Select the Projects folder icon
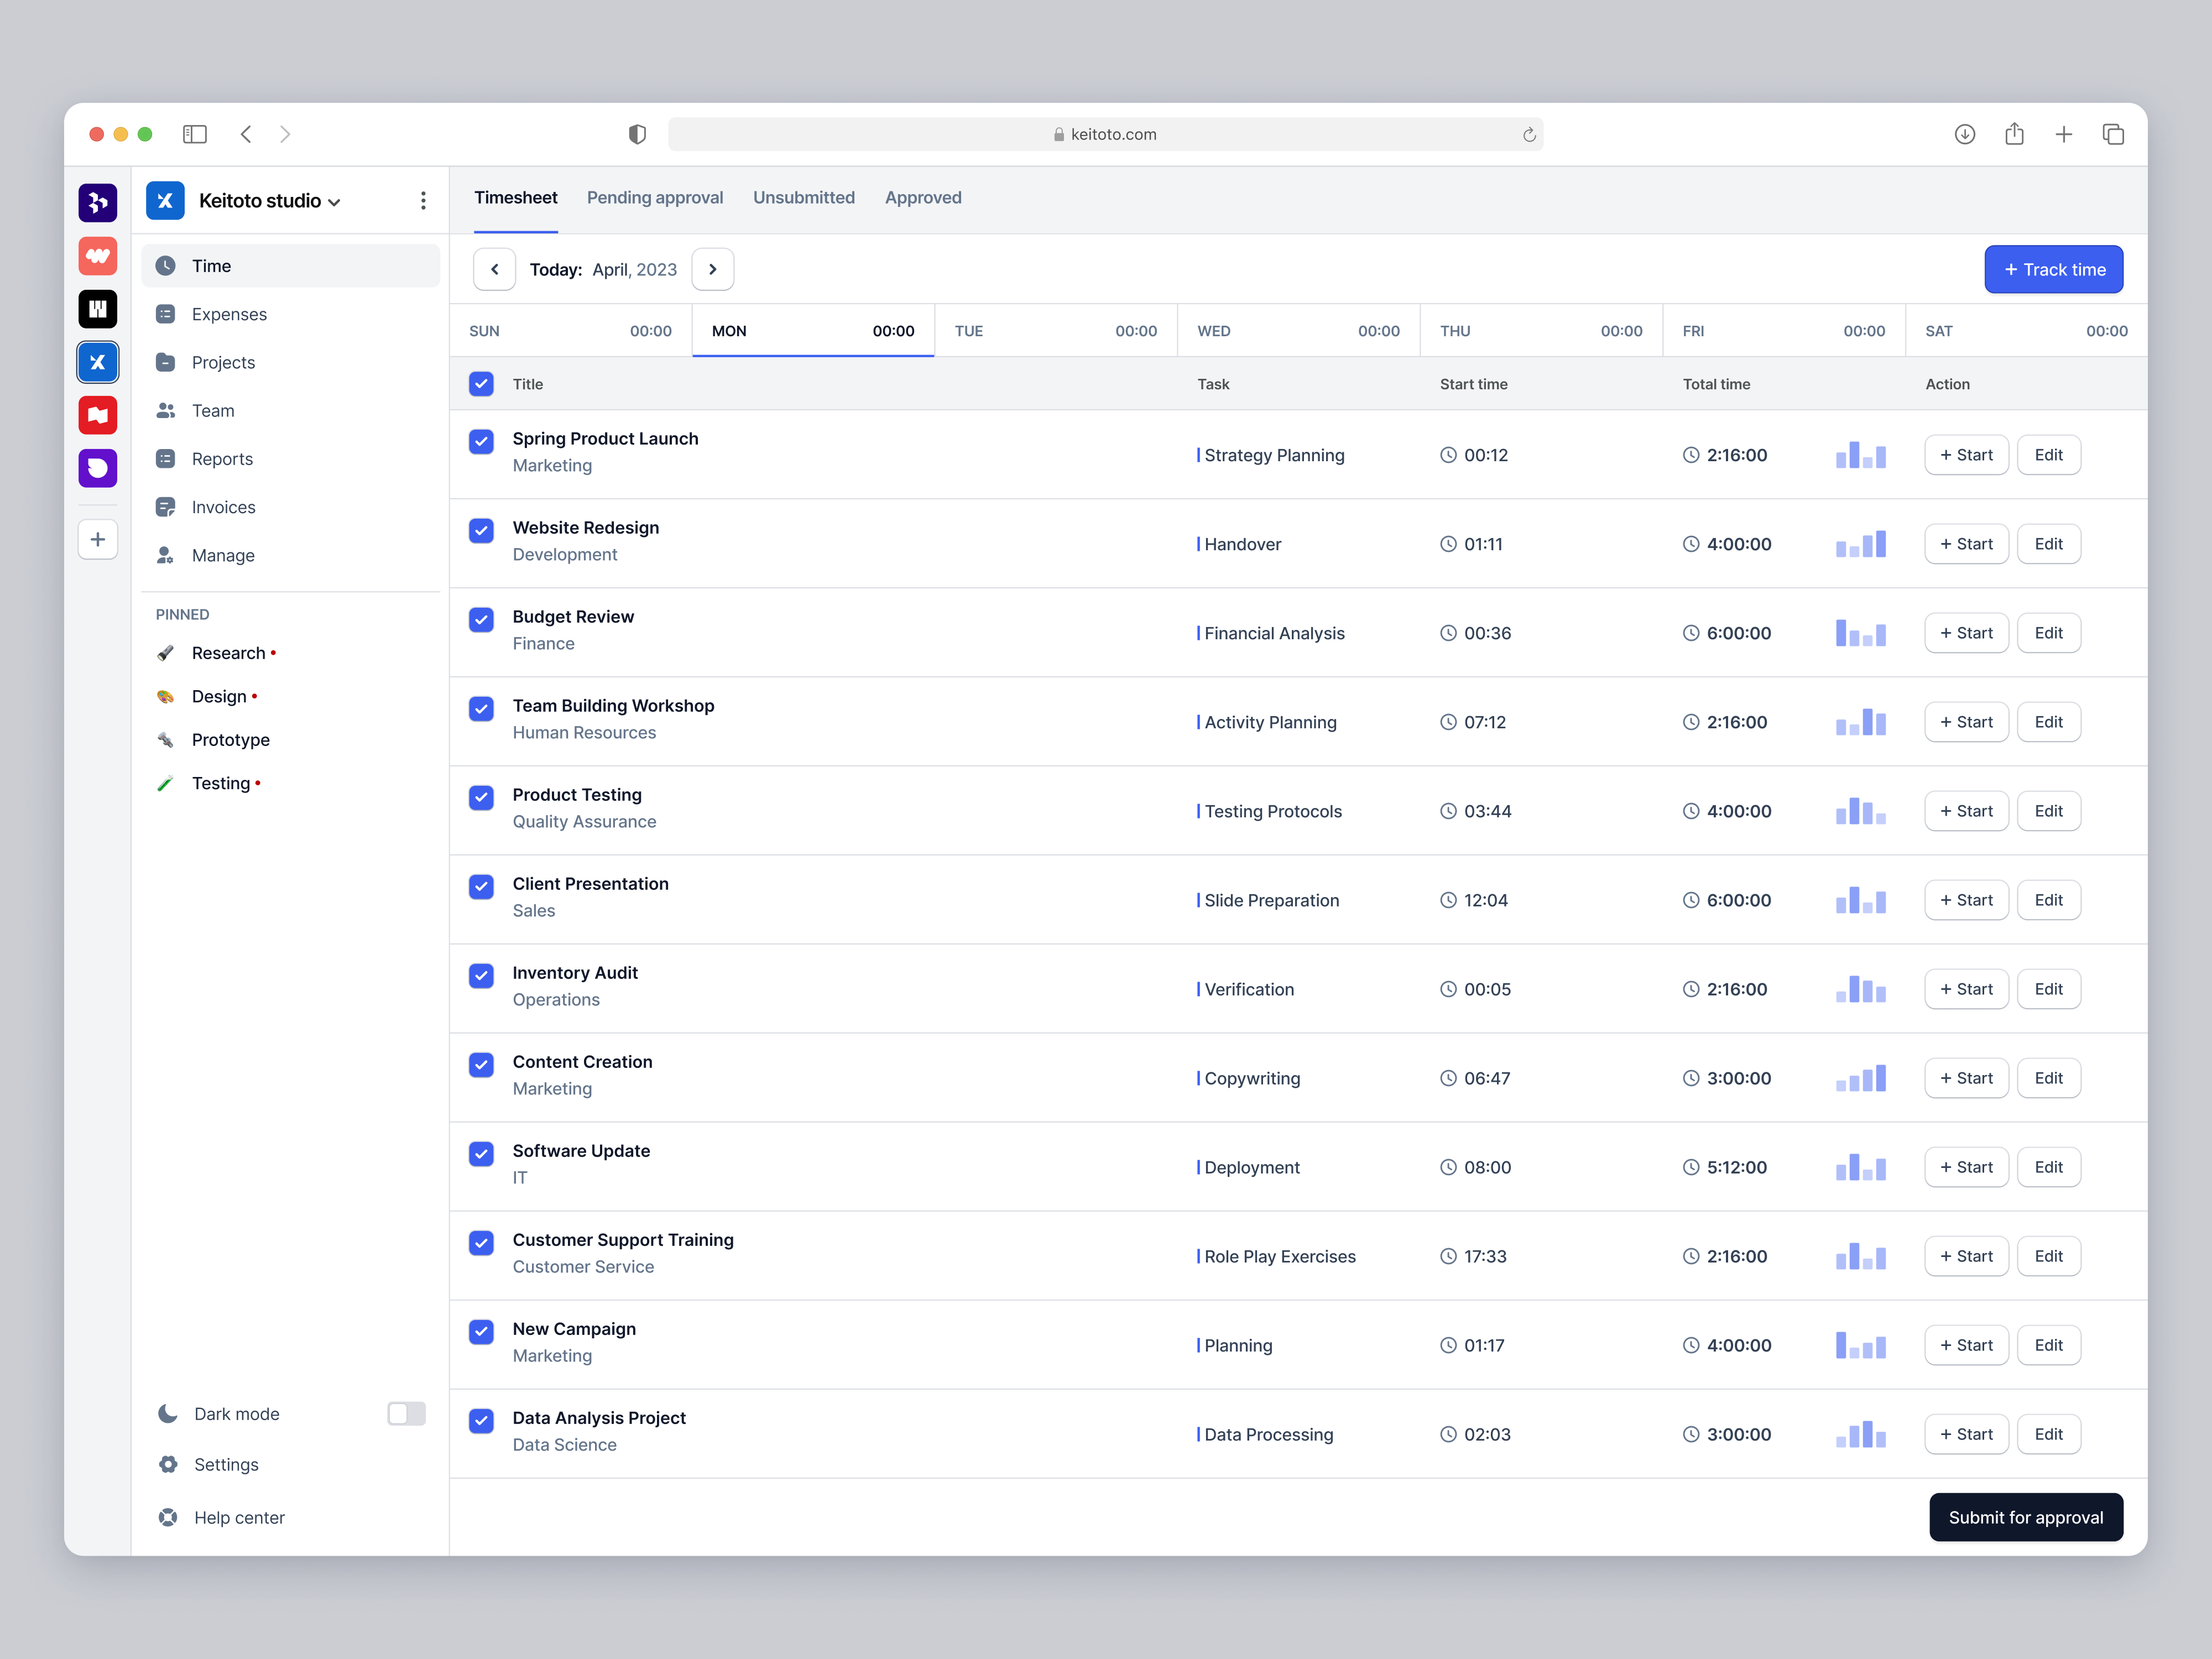2212x1659 pixels. coord(166,362)
